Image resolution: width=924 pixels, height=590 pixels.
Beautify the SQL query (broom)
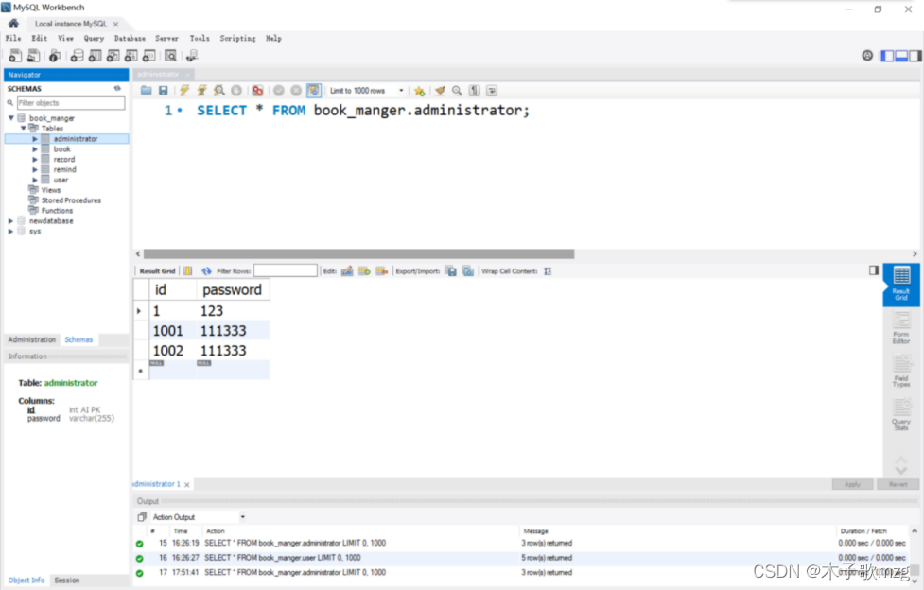click(440, 90)
